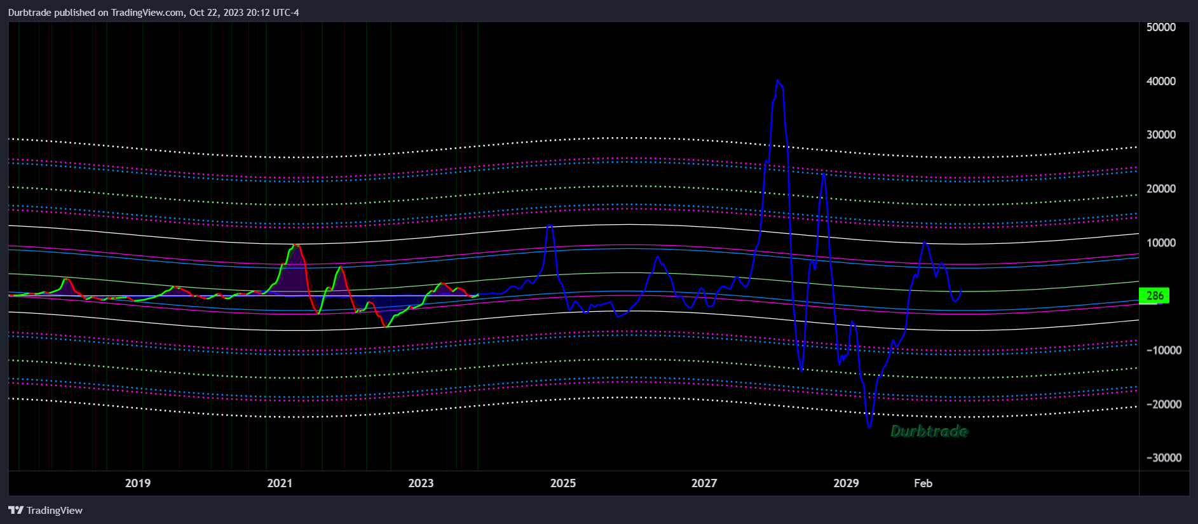Click the 2027 time axis label
1198x524 pixels.
coord(704,483)
